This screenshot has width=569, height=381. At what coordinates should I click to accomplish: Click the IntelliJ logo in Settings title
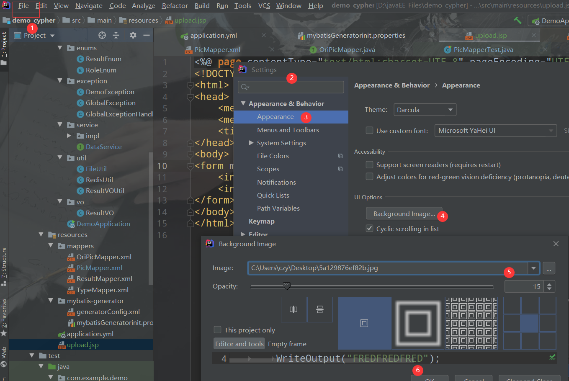242,70
